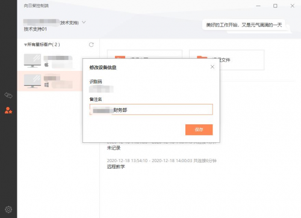This screenshot has height=218, width=301.
Task: Click the 修改设备信息 dialog title
Action: 103,67
